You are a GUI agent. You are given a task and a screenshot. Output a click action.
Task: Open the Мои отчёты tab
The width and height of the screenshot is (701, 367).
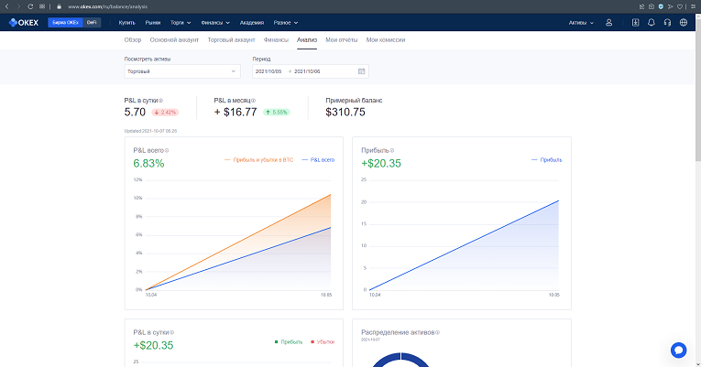[x=342, y=39]
